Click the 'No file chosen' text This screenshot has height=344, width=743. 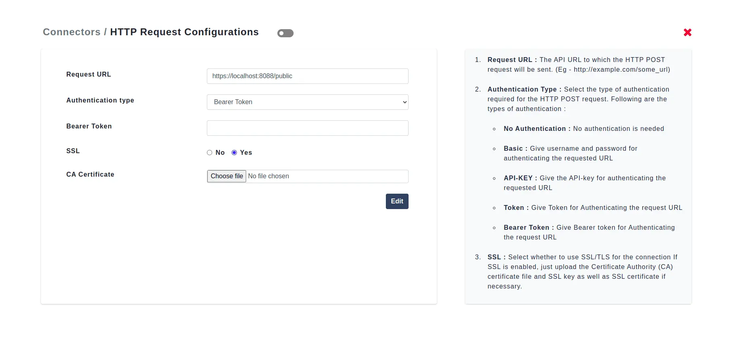tap(268, 176)
